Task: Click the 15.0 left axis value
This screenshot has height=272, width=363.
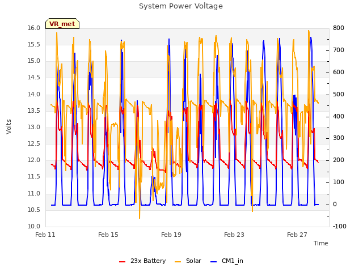Action: [x=34, y=61]
